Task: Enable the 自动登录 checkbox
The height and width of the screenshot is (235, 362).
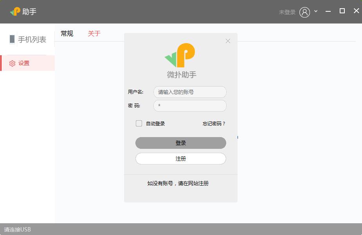Action: click(139, 123)
